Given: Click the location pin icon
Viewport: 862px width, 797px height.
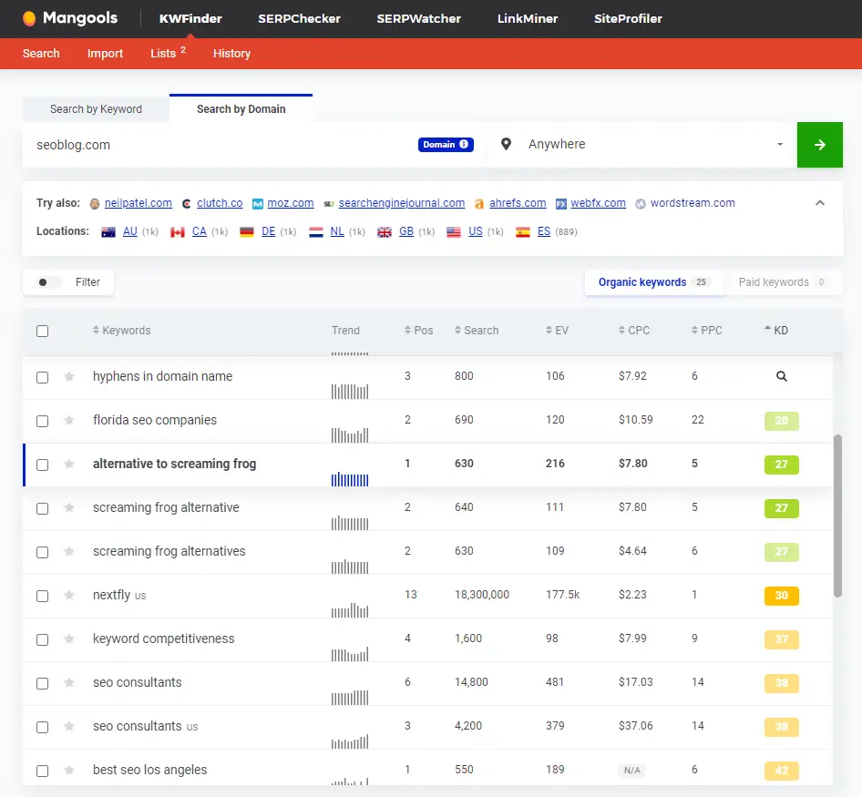Looking at the screenshot, I should pyautogui.click(x=506, y=144).
